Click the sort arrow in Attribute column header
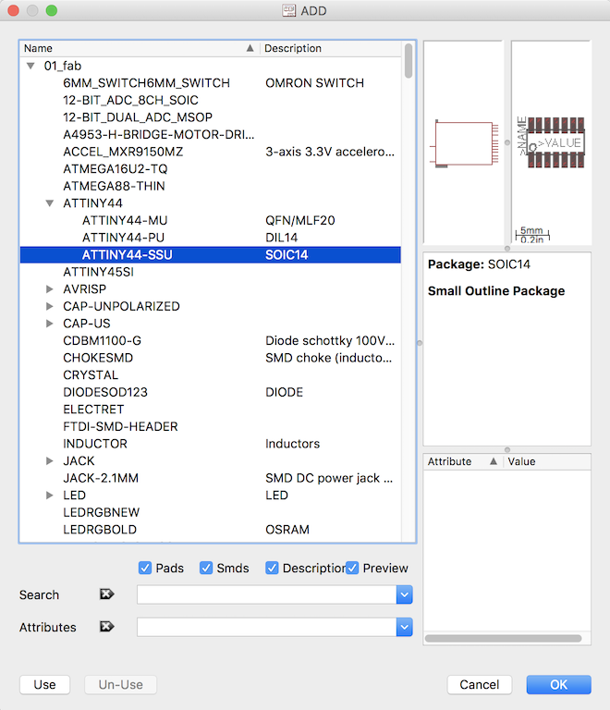This screenshot has height=710, width=610. 494,461
